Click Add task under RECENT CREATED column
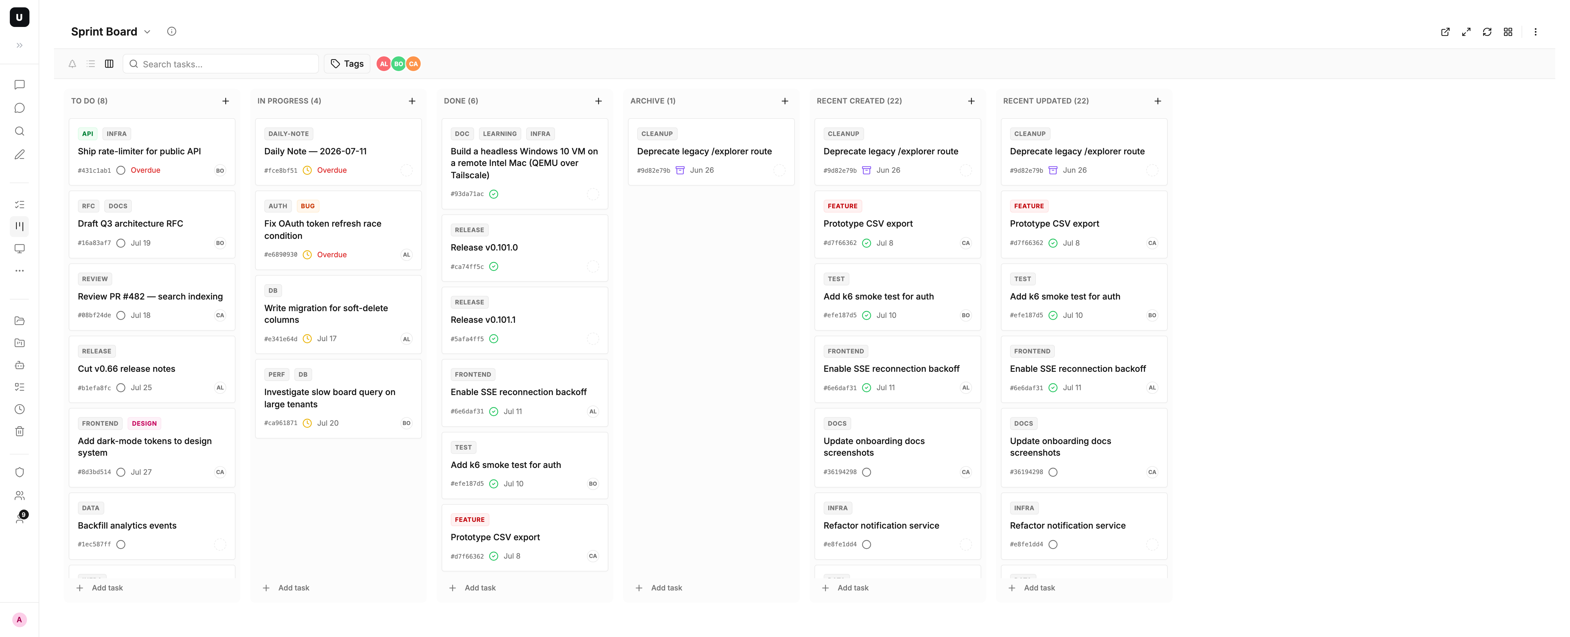The image size is (1570, 637). (846, 588)
